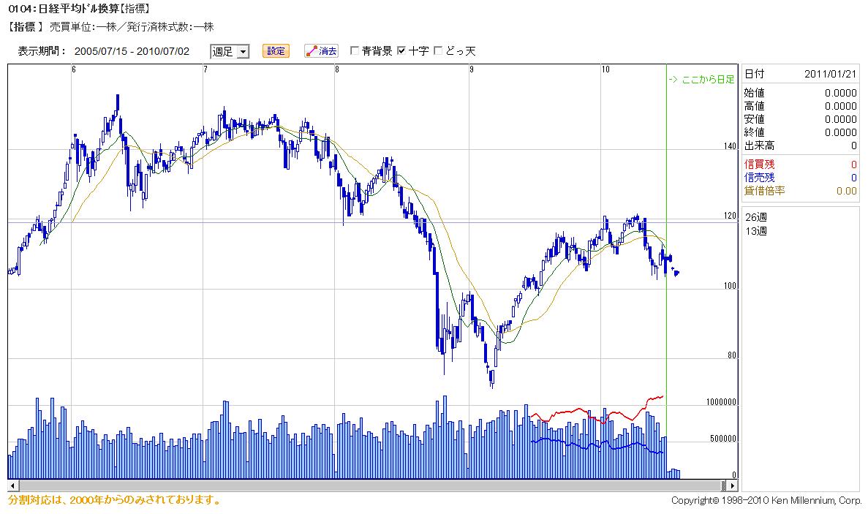
Task: Click the 貸借倍率 ratio label
Action: click(x=764, y=191)
